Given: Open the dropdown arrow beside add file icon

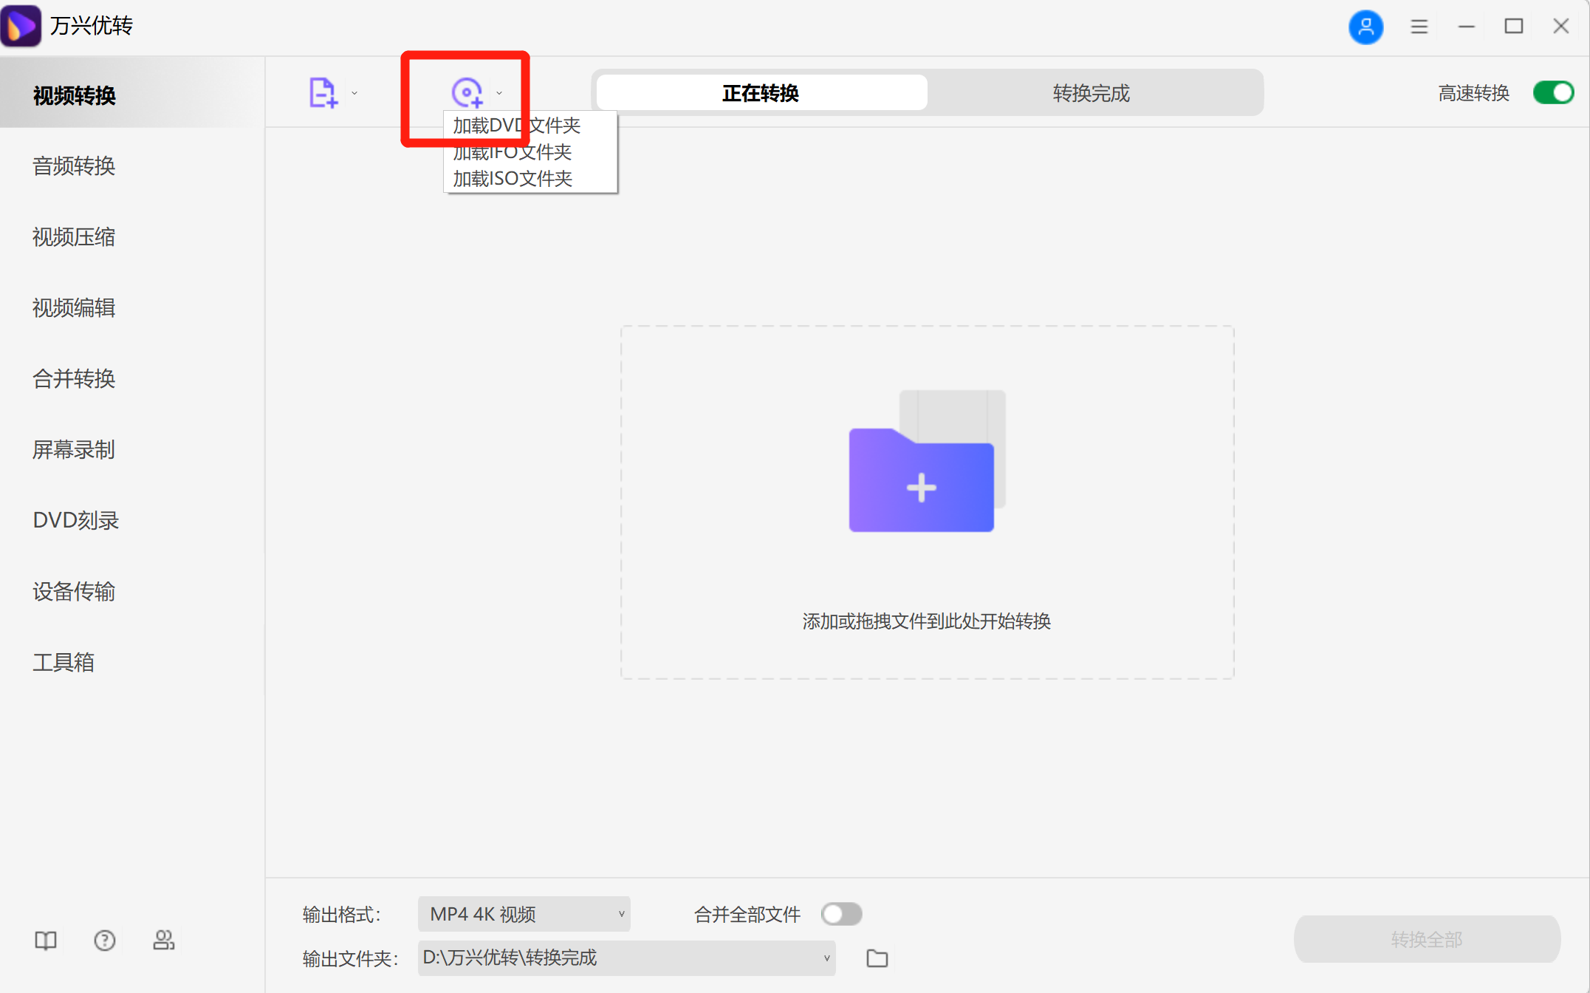Looking at the screenshot, I should click(354, 92).
